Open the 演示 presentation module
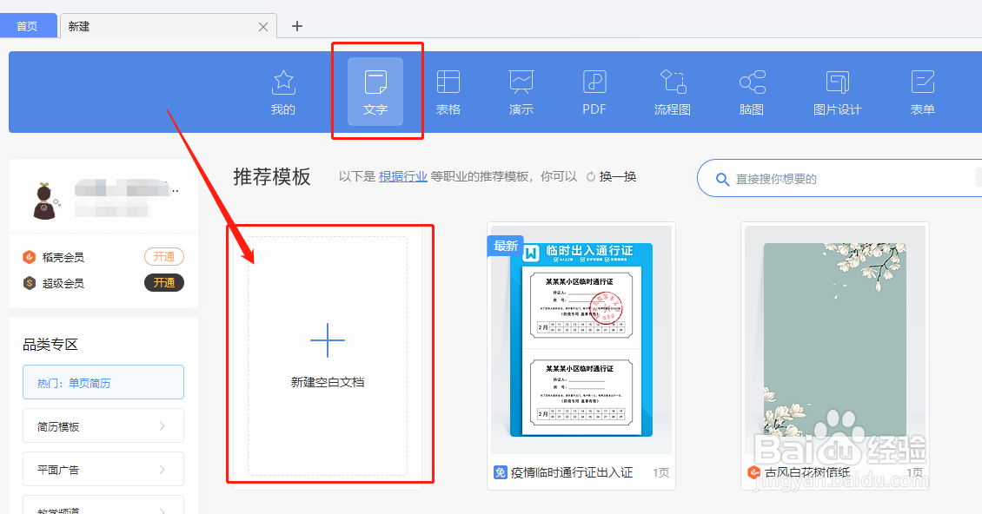Image resolution: width=982 pixels, height=514 pixels. [521, 91]
